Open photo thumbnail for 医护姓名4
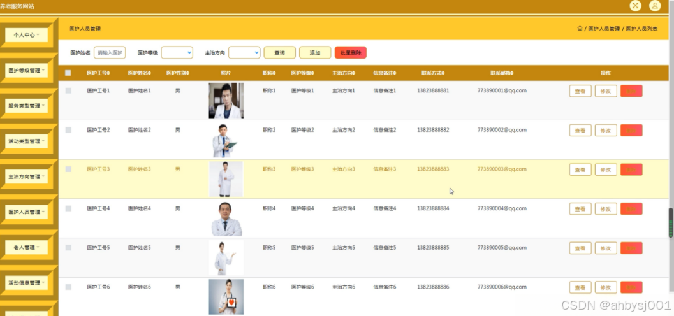674x316 pixels. click(226, 219)
